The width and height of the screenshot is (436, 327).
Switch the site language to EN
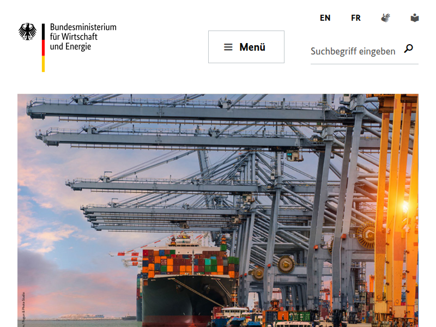coord(325,18)
